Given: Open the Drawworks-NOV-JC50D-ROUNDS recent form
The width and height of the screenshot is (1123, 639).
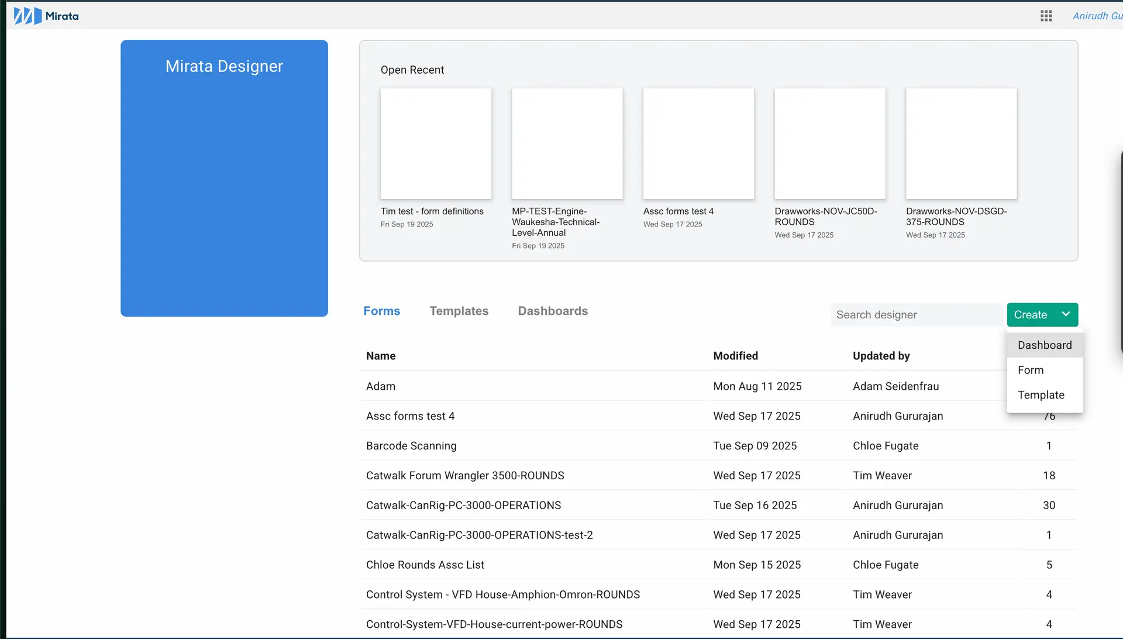Looking at the screenshot, I should click(x=830, y=144).
